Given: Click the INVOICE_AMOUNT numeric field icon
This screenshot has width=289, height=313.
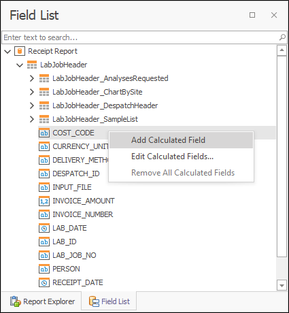Looking at the screenshot, I should coord(44,201).
